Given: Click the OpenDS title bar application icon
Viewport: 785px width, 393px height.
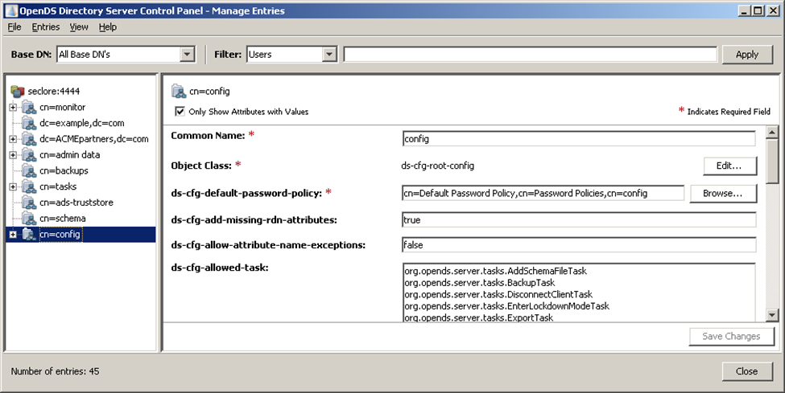Looking at the screenshot, I should coord(11,10).
